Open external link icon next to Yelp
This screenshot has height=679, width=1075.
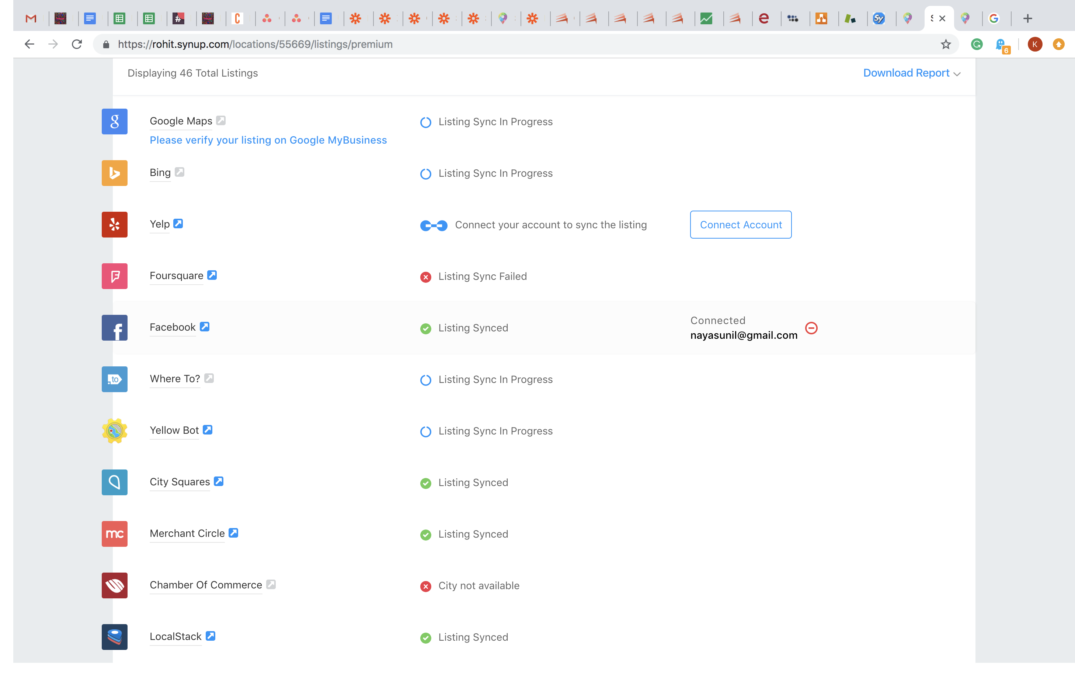tap(178, 224)
